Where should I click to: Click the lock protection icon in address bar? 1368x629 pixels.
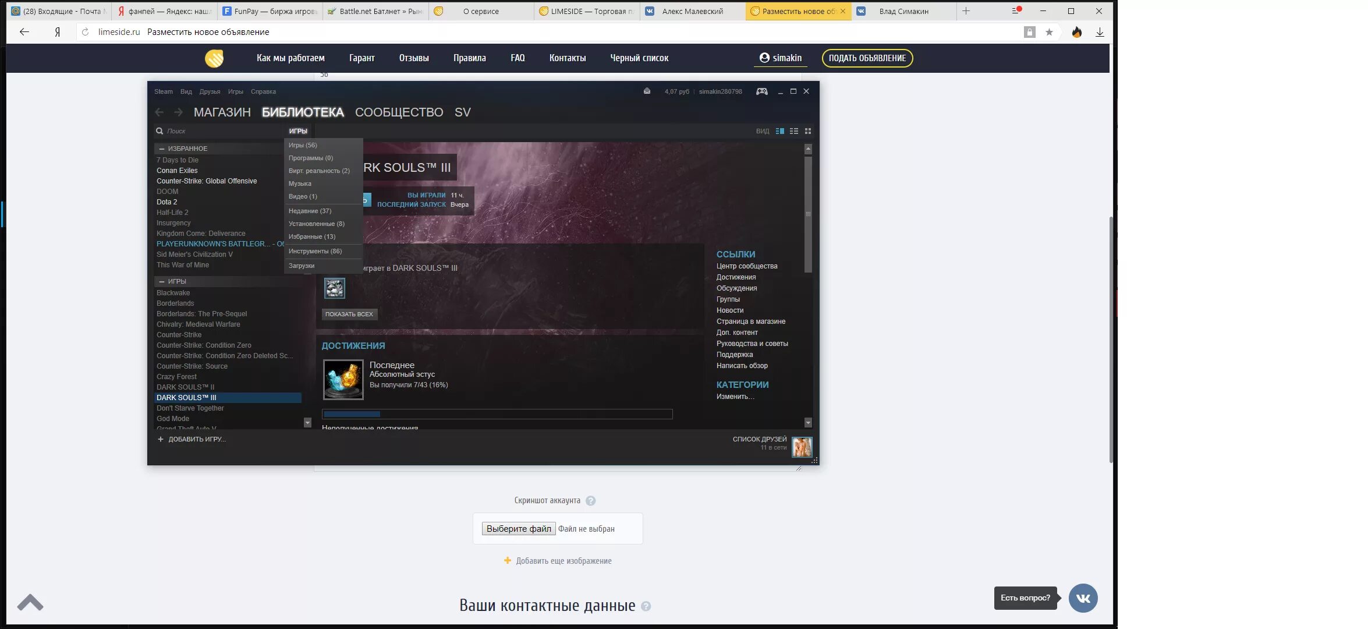pyautogui.click(x=1030, y=32)
